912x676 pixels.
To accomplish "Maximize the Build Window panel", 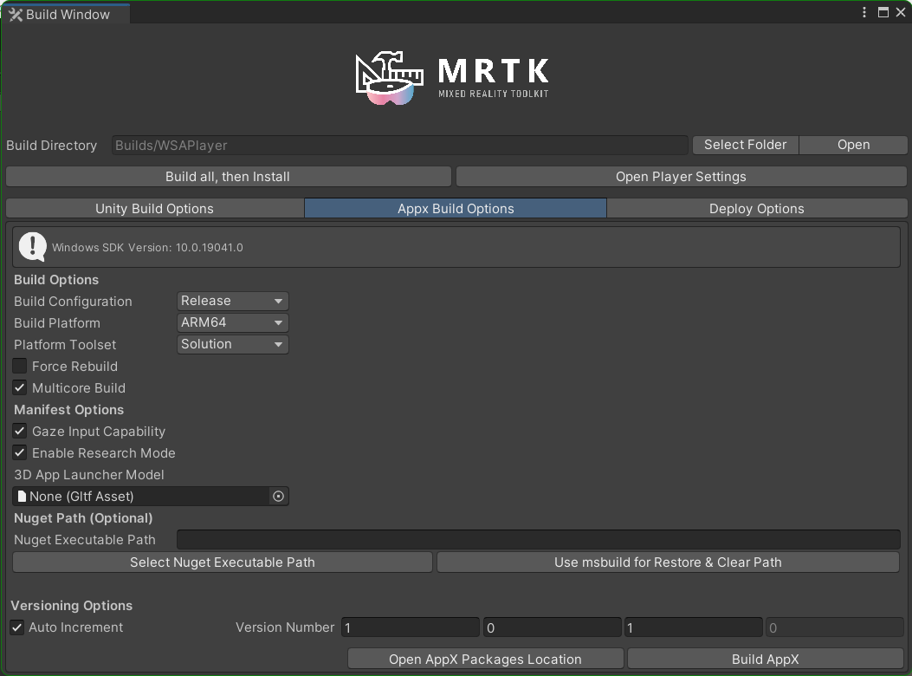I will tap(883, 13).
